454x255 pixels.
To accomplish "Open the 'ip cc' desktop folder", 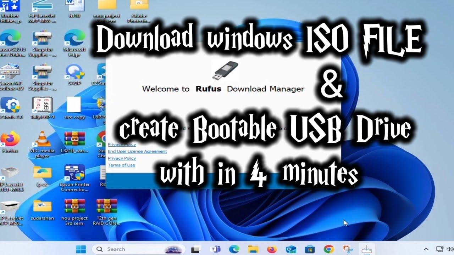I will coord(42,176).
